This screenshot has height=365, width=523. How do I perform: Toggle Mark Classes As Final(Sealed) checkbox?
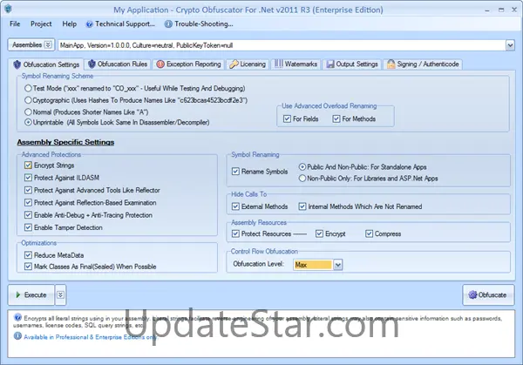point(29,267)
